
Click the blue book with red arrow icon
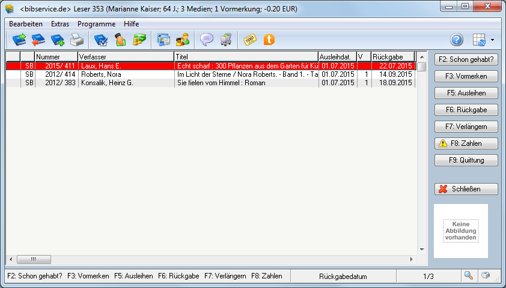click(38, 40)
